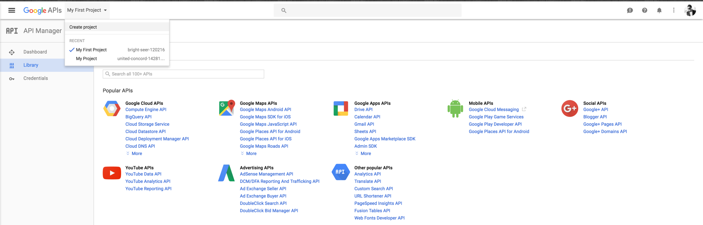Open the Google+ Domains API link
This screenshot has width=703, height=225.
point(605,131)
